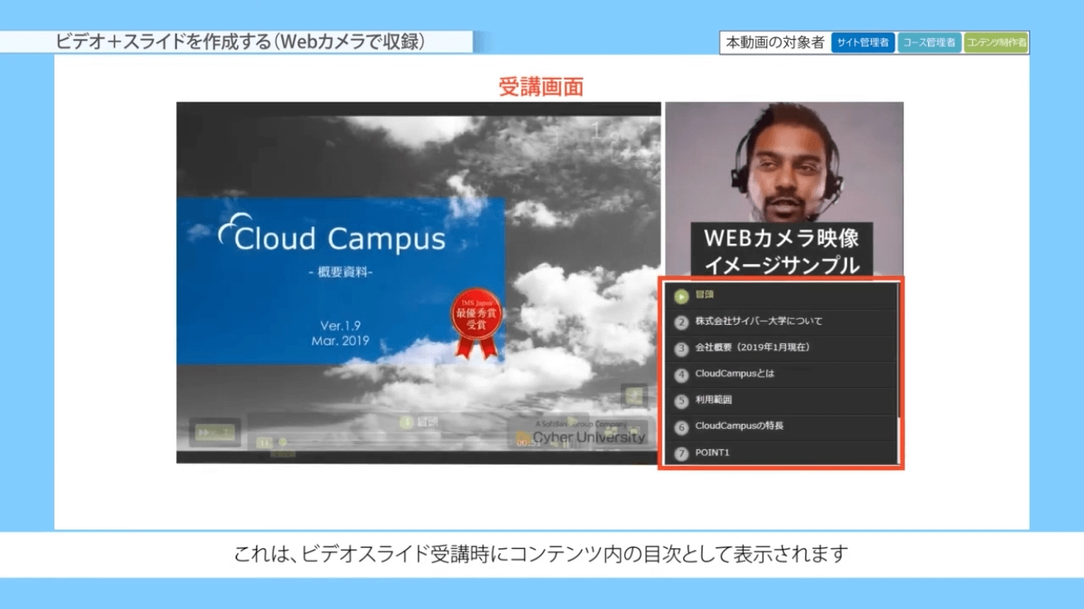
Task: Select the サイト管理者 audience badge
Action: point(863,43)
